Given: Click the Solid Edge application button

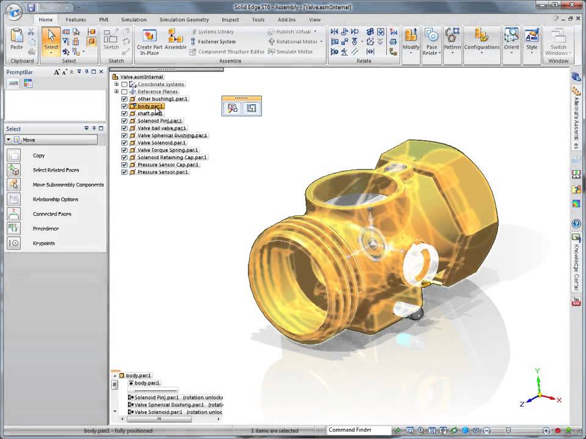Looking at the screenshot, I should [x=13, y=11].
